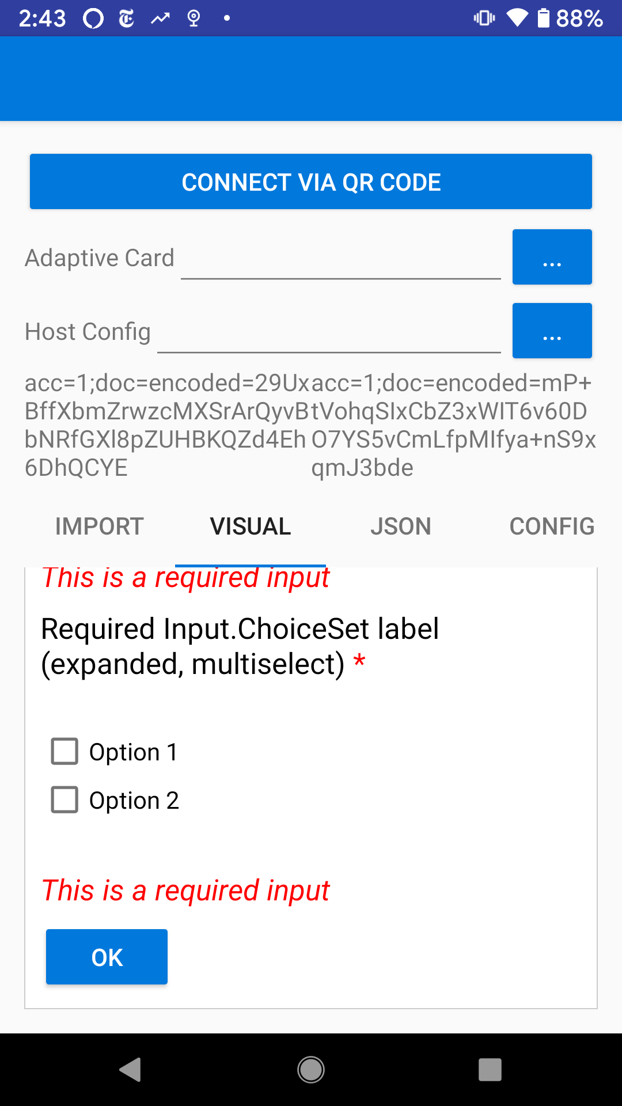Tap the trending arrow notification icon
622x1106 pixels.
click(159, 17)
